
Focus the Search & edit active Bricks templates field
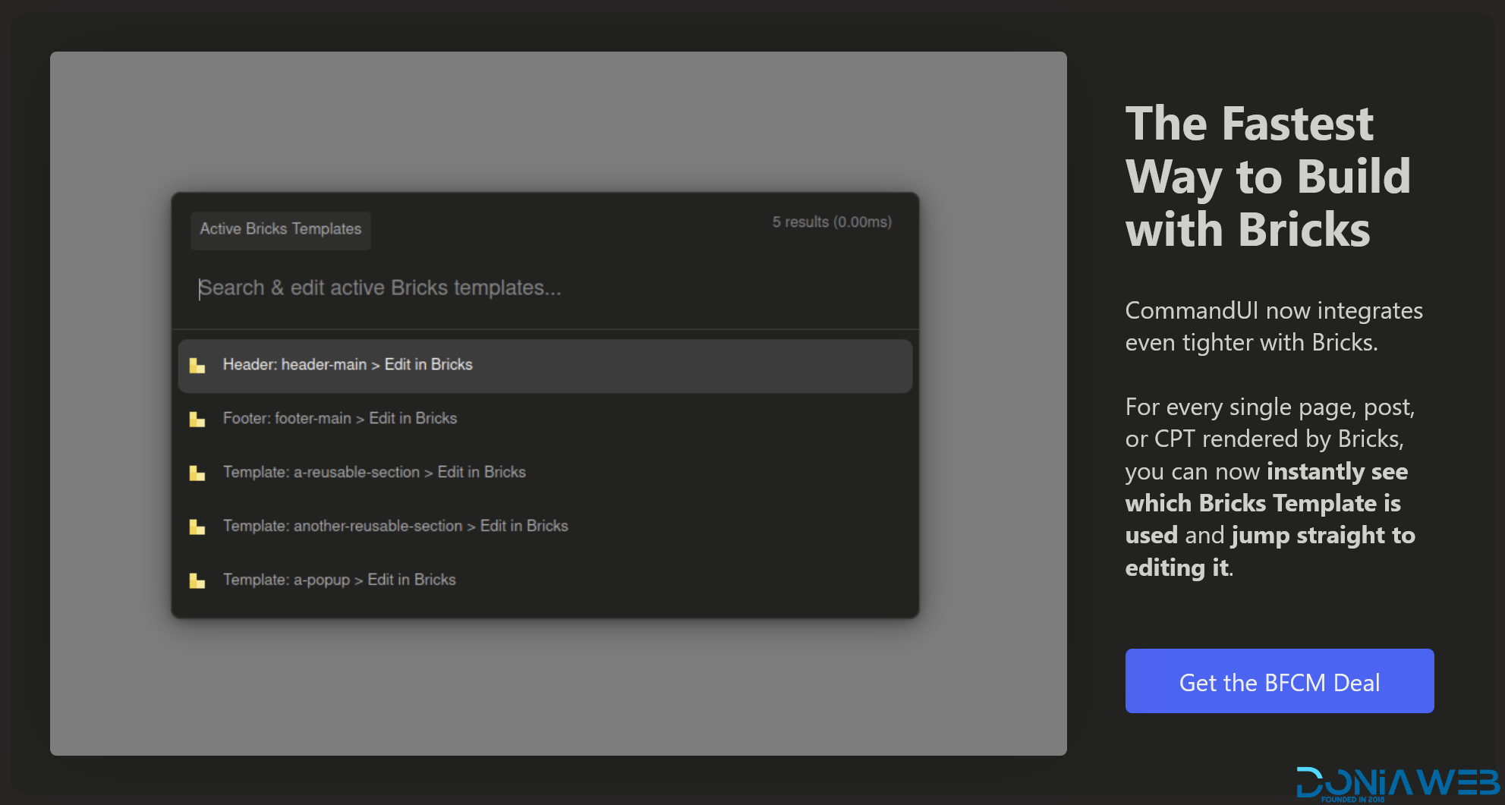click(545, 288)
